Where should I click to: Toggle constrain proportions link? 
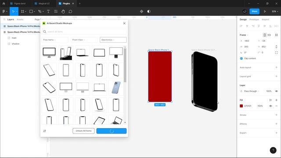(x=276, y=47)
